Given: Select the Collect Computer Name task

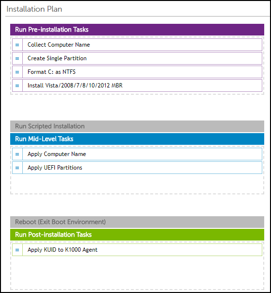Looking at the screenshot, I should [x=137, y=45].
